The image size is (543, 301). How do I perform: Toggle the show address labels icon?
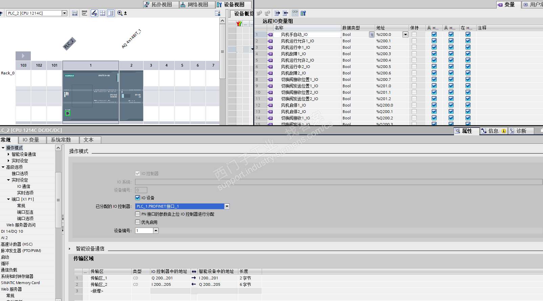94,13
